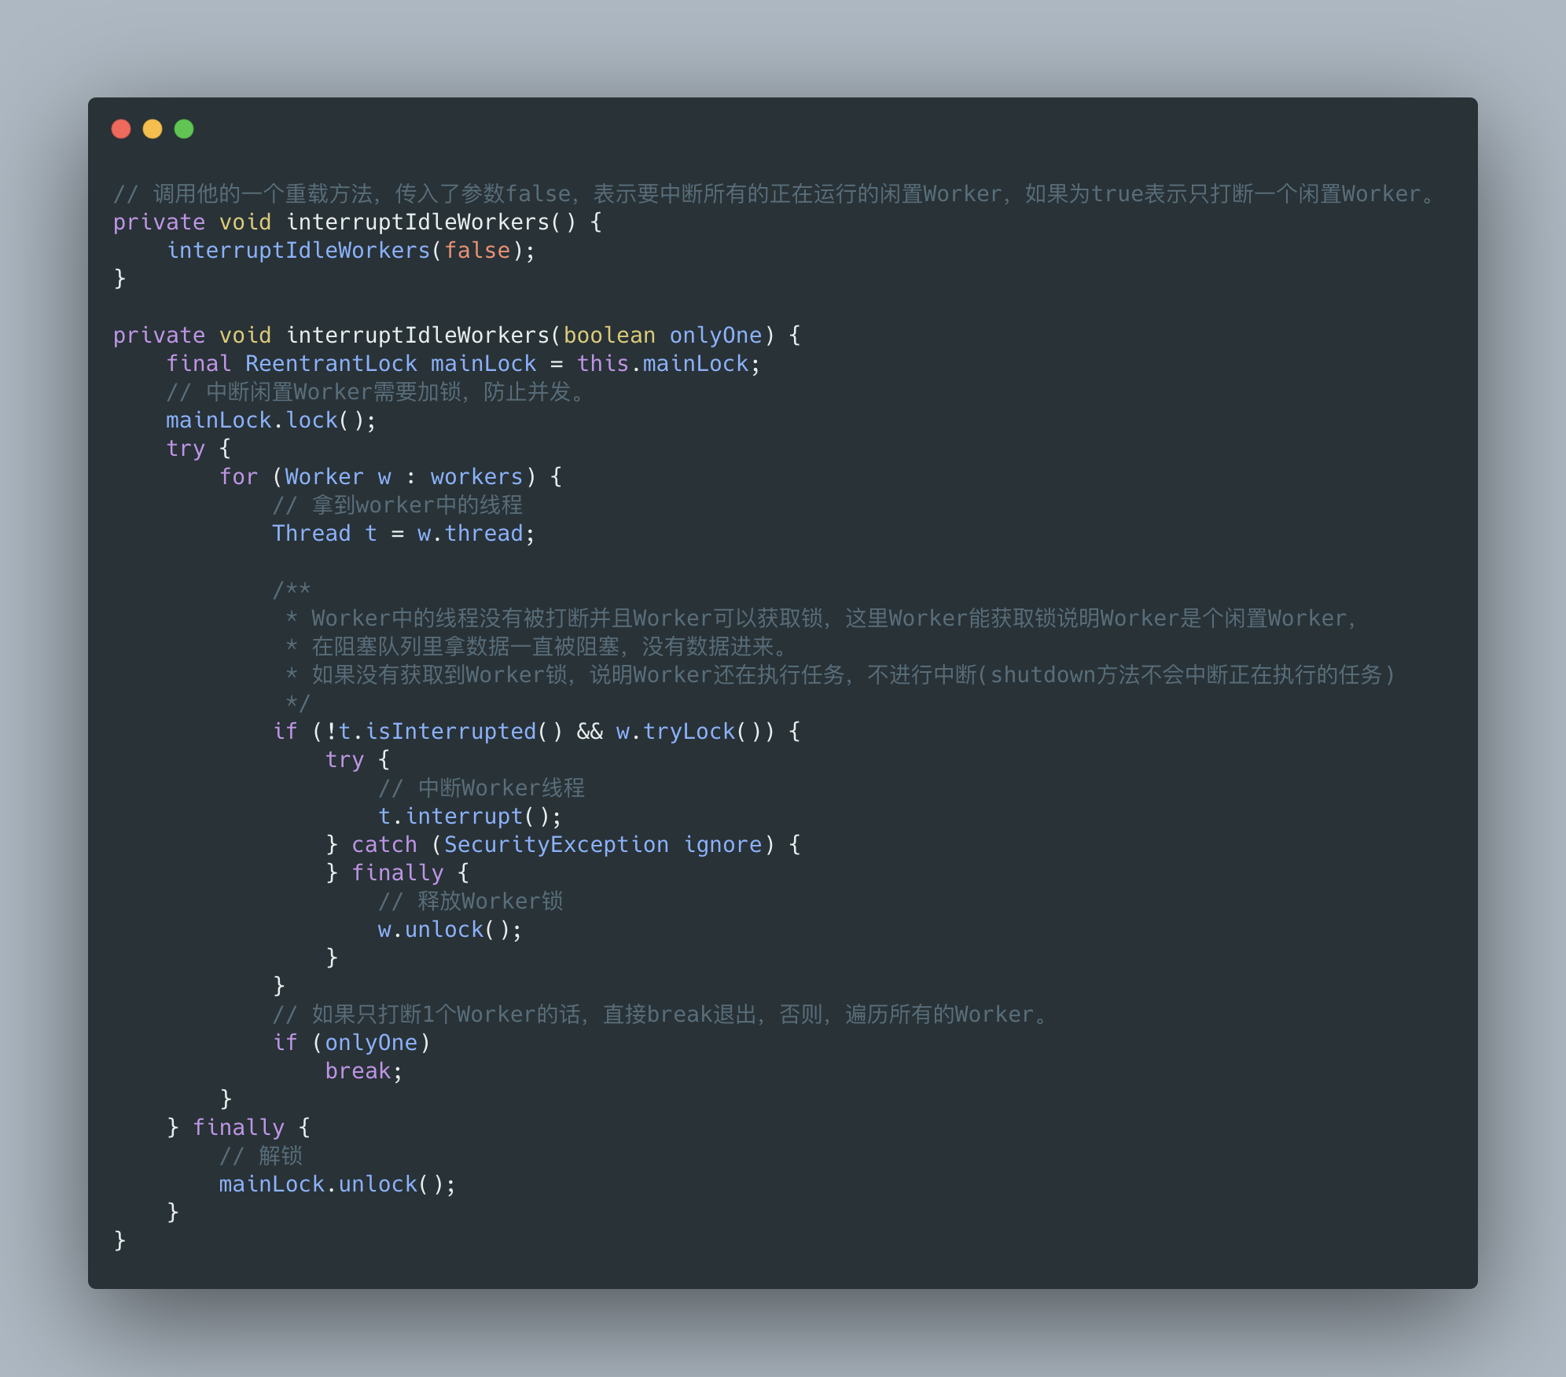Click 'w.unlock();' statement
This screenshot has width=1566, height=1377.
(x=450, y=930)
